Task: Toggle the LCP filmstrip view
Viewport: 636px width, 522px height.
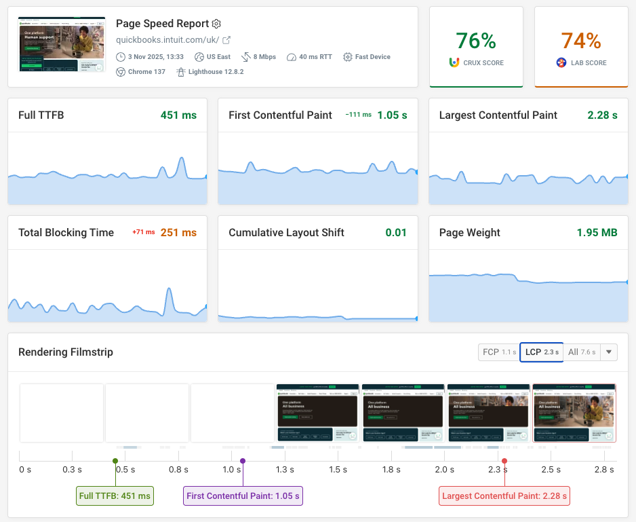Action: coord(541,352)
